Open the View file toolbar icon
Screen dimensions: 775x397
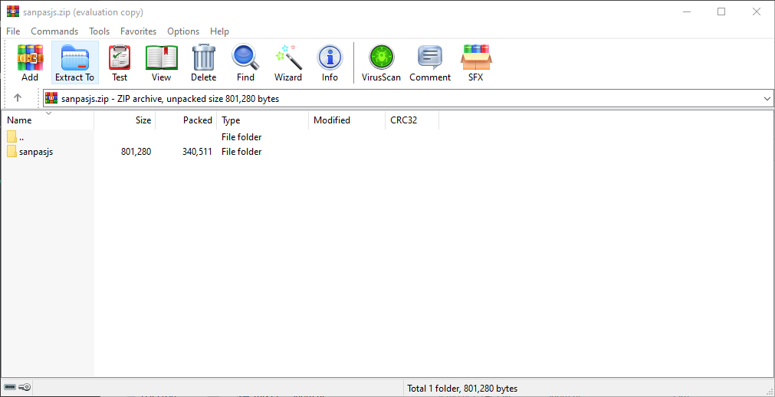[161, 62]
